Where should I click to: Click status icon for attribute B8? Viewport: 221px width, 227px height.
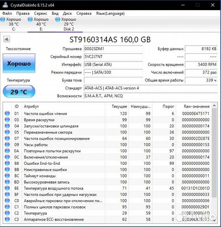7,163
